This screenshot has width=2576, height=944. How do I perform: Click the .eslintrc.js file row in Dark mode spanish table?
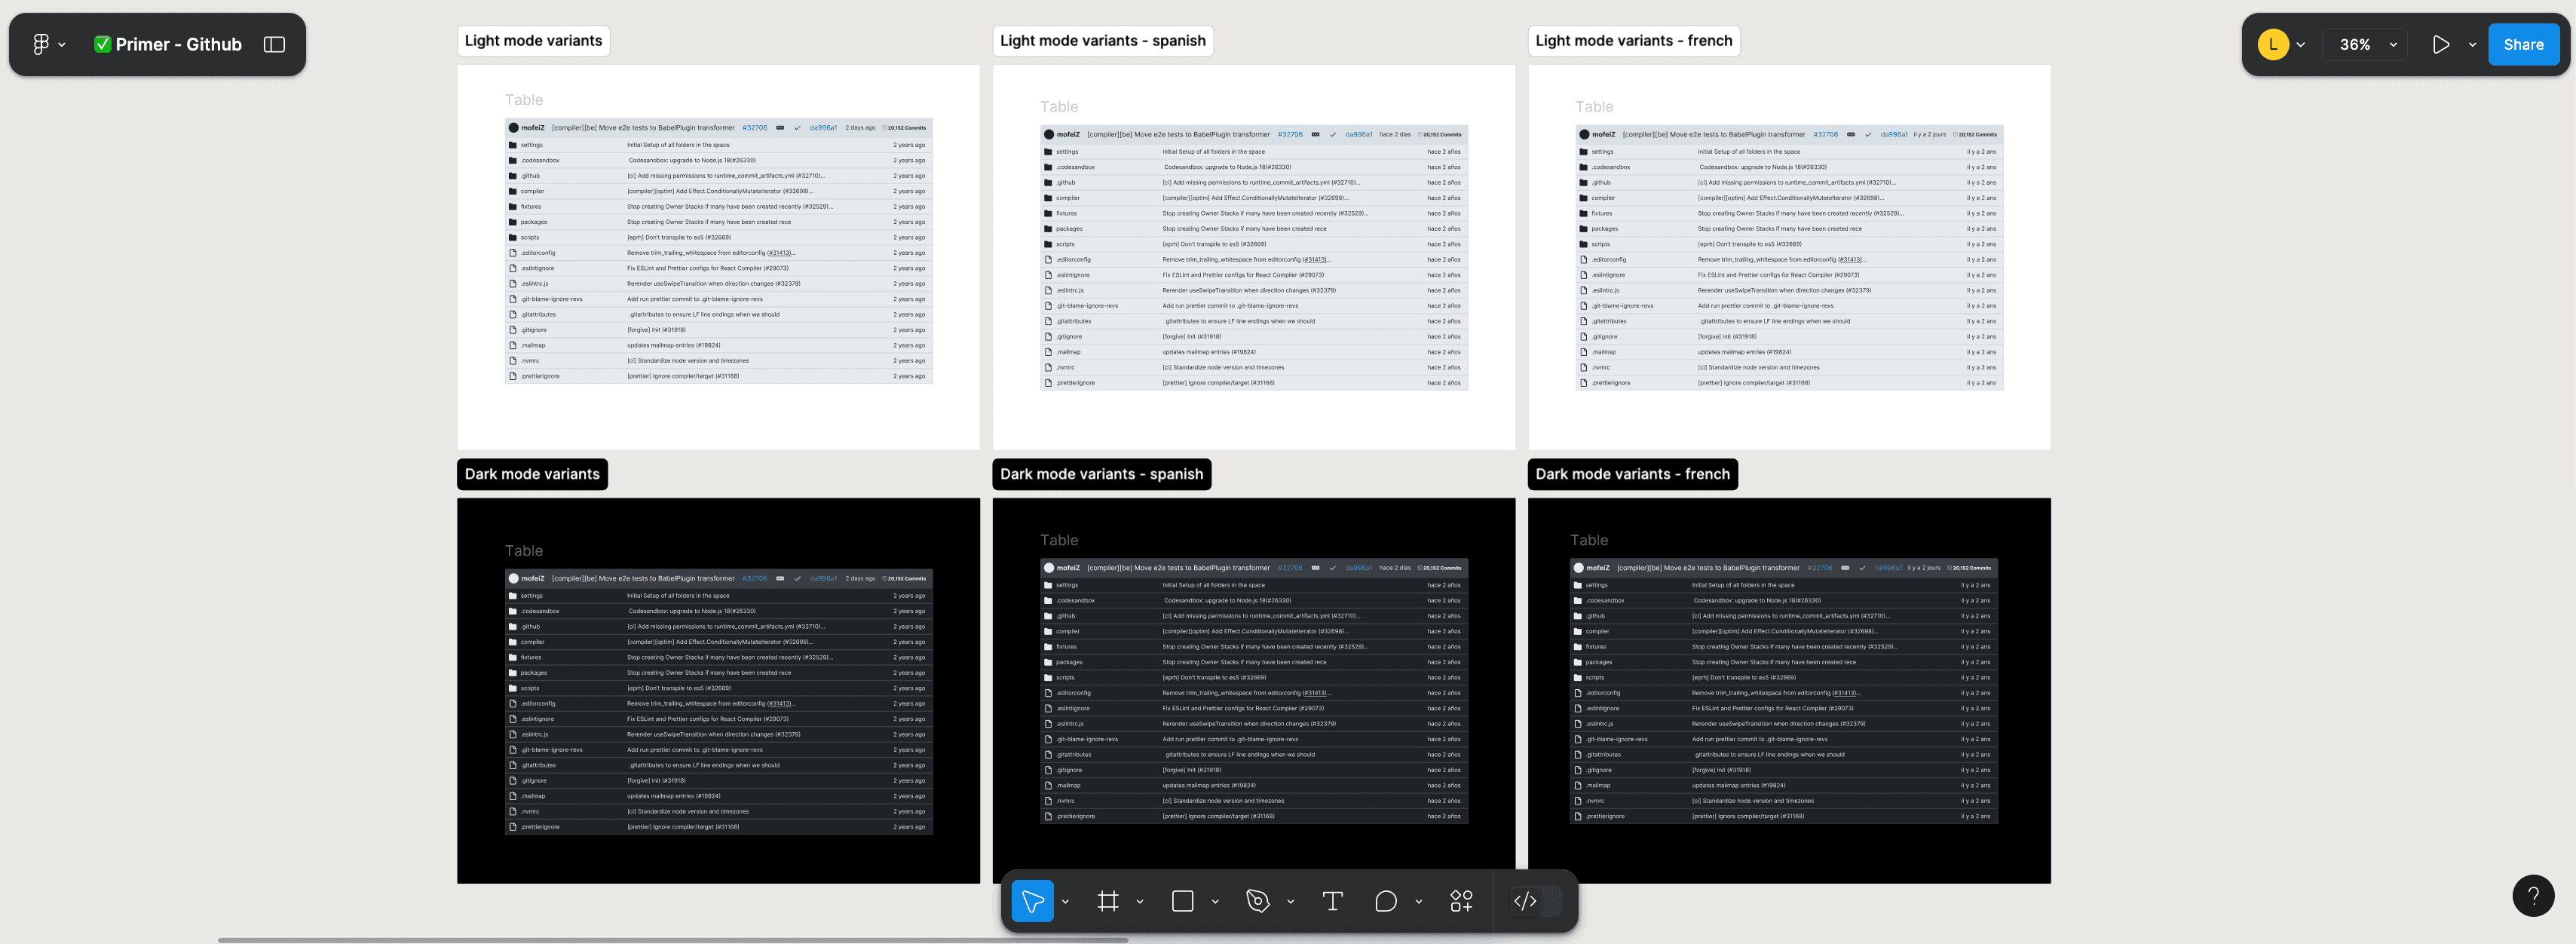click(x=1254, y=724)
